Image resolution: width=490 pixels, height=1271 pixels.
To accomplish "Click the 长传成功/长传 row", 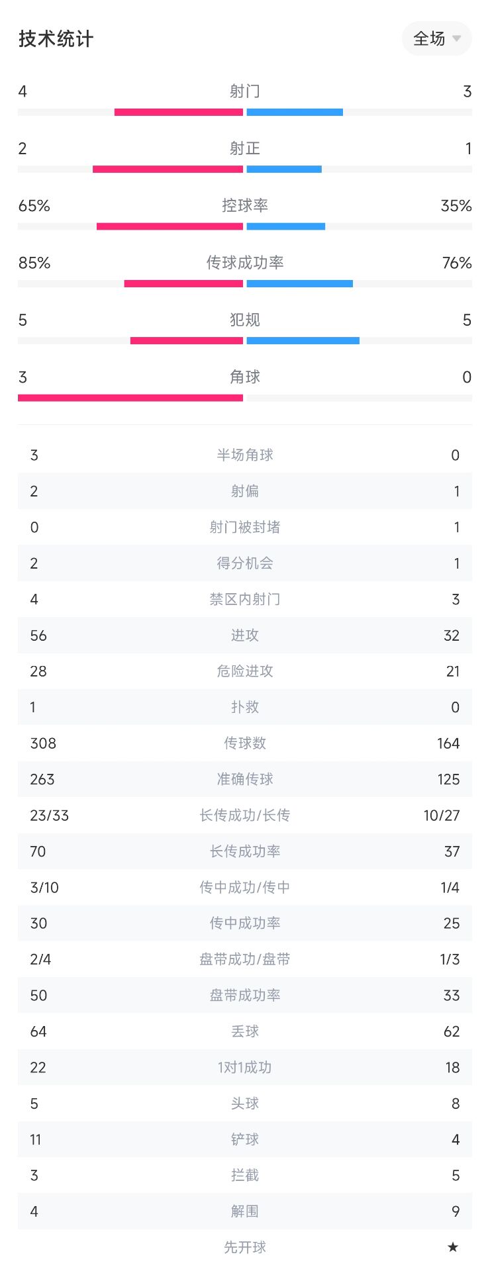I will [245, 816].
